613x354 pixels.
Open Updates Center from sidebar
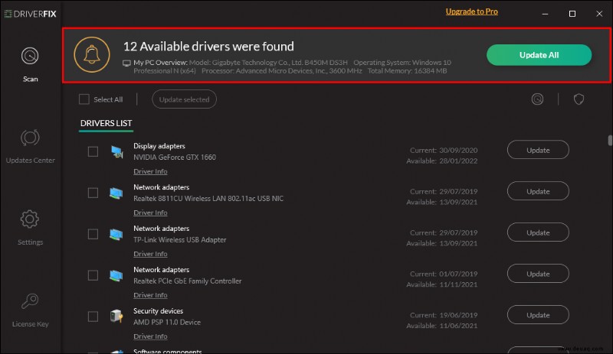click(30, 146)
